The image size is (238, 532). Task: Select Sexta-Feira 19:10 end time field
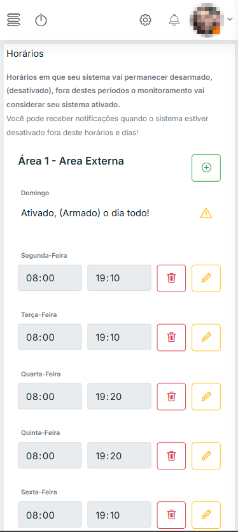point(119,515)
